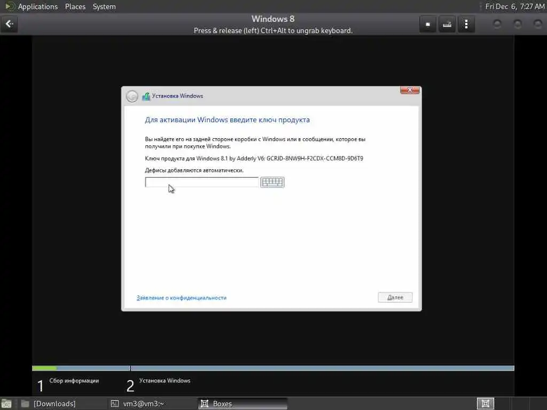The width and height of the screenshot is (547, 410).
Task: Open the Places menu
Action: coord(75,6)
